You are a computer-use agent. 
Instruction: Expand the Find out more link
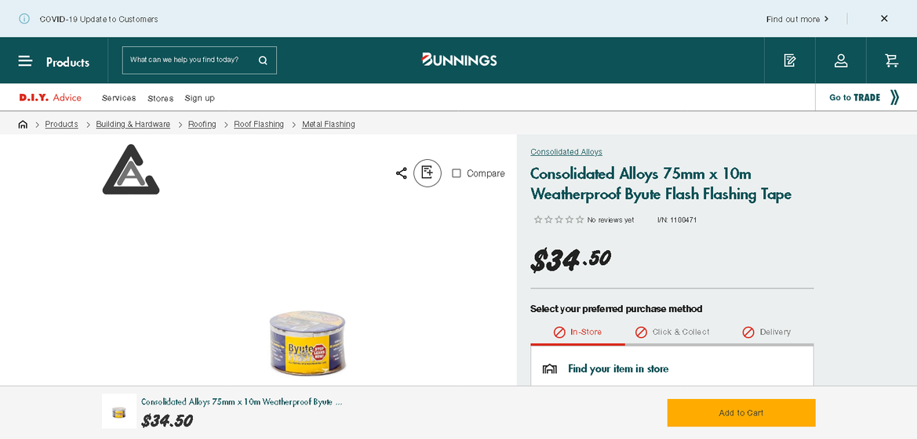[x=797, y=19]
